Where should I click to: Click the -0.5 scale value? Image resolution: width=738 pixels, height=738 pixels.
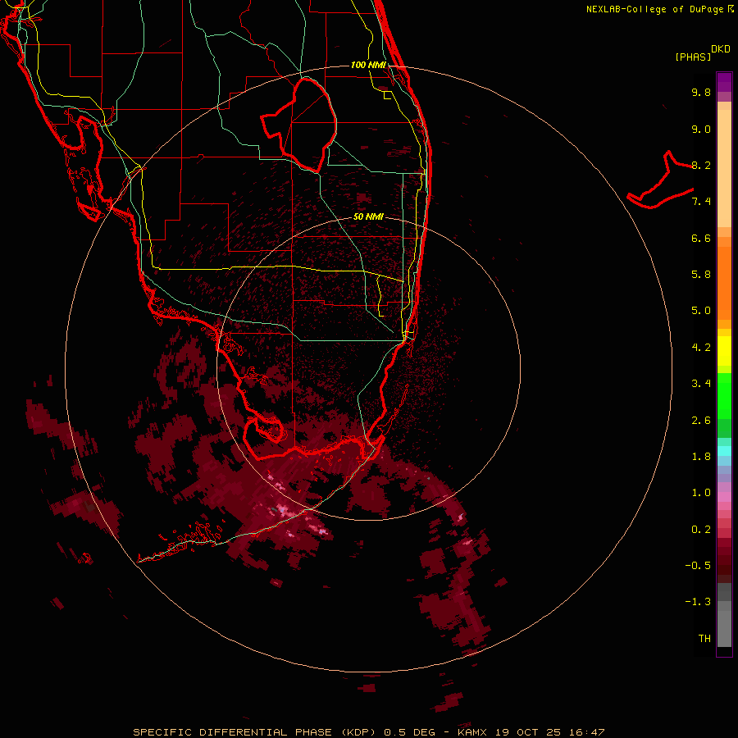pyautogui.click(x=698, y=566)
